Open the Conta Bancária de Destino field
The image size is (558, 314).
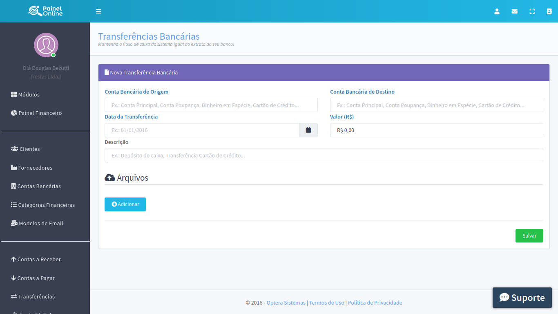436,105
